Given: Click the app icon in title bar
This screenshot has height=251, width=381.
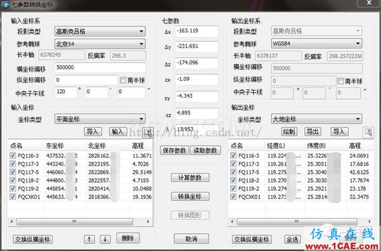Looking at the screenshot, I should (5, 4).
